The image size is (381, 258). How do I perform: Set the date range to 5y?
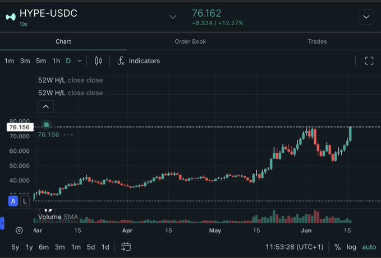coord(15,247)
